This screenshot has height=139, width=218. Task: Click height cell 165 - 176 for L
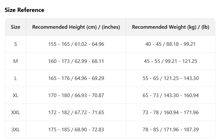point(76,78)
